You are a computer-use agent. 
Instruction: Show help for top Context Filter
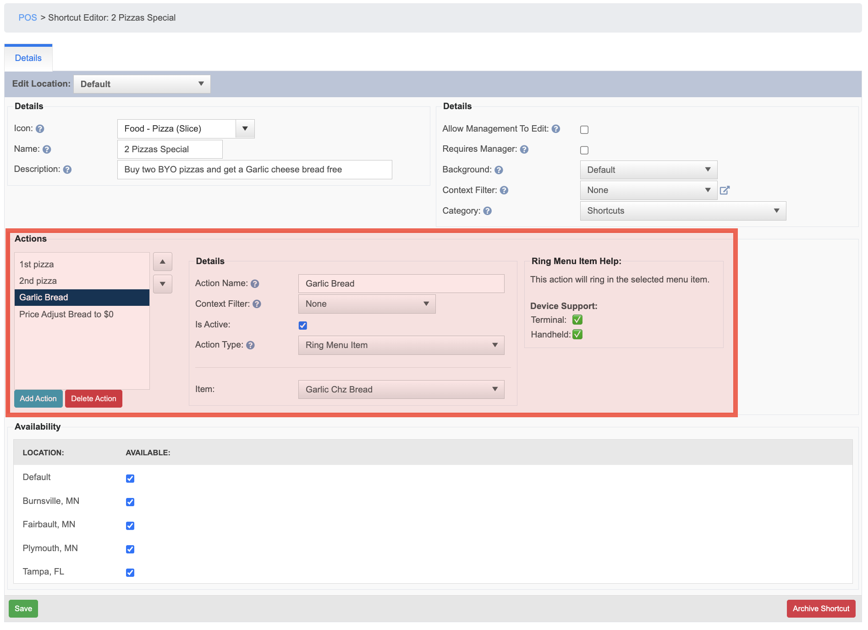tap(504, 190)
